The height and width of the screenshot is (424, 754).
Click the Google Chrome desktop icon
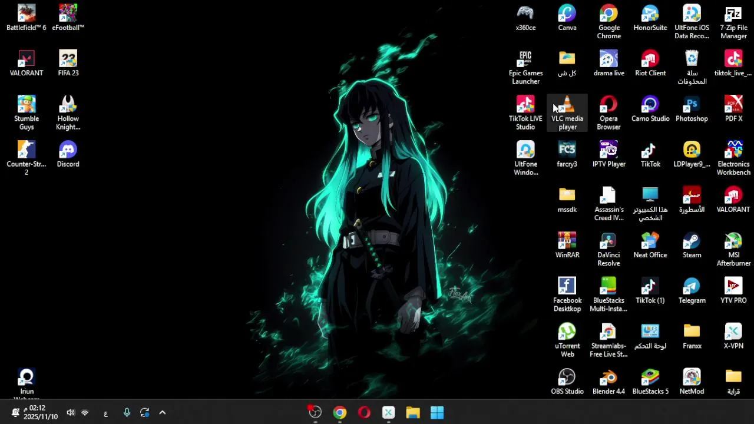point(609,22)
